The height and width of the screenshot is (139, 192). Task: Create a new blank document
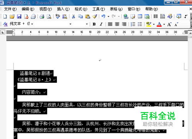[x=5, y=16]
